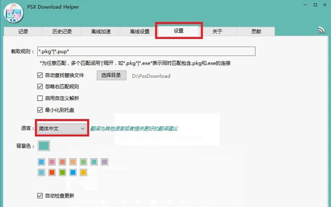
Task: Click into the 截取规则 text field
Action: 146,51
